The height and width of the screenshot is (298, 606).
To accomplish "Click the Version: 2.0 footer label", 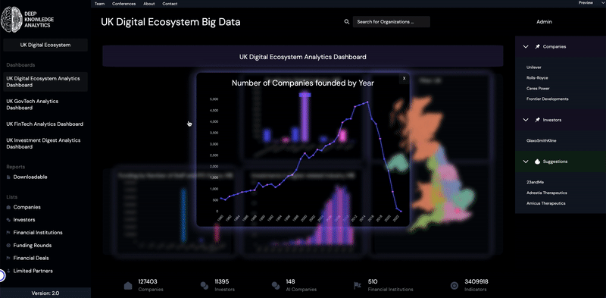I will [x=45, y=293].
